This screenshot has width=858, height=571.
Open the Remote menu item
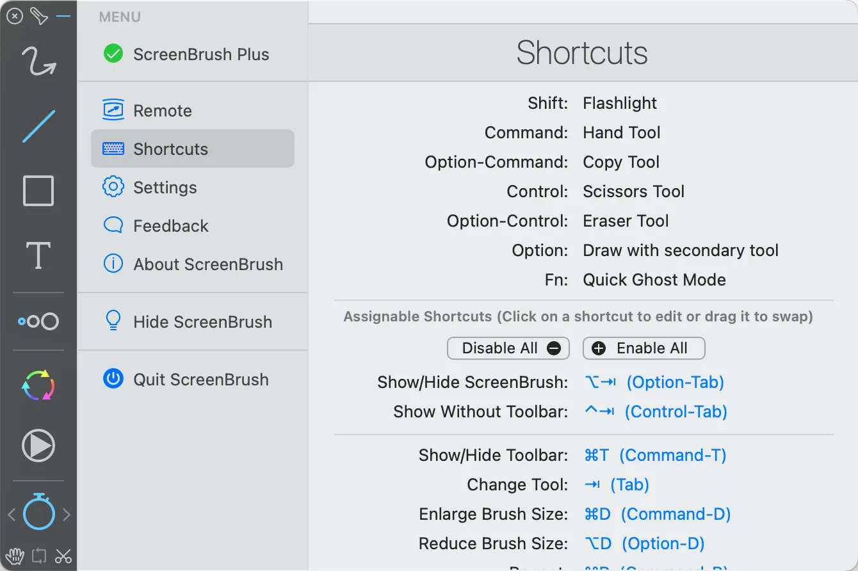pos(162,111)
